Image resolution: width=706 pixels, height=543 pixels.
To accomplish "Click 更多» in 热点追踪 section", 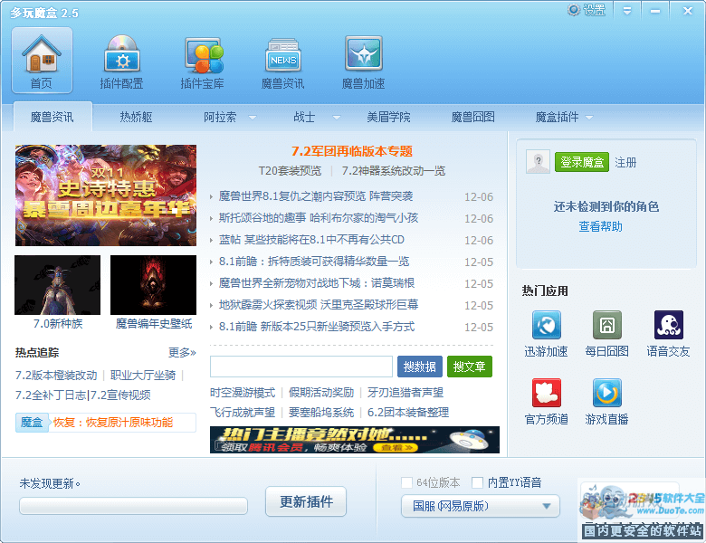I will [182, 353].
